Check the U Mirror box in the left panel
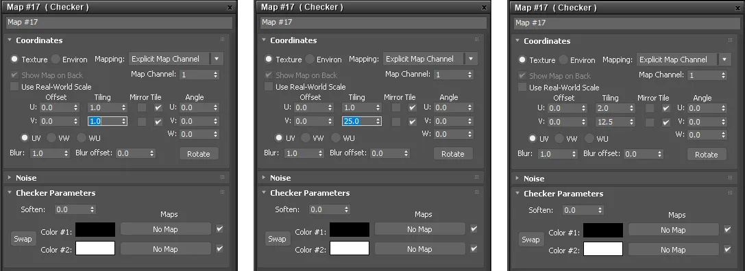The width and height of the screenshot is (745, 271). 142,107
